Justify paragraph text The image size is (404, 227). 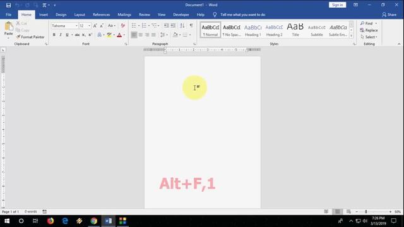(x=153, y=35)
